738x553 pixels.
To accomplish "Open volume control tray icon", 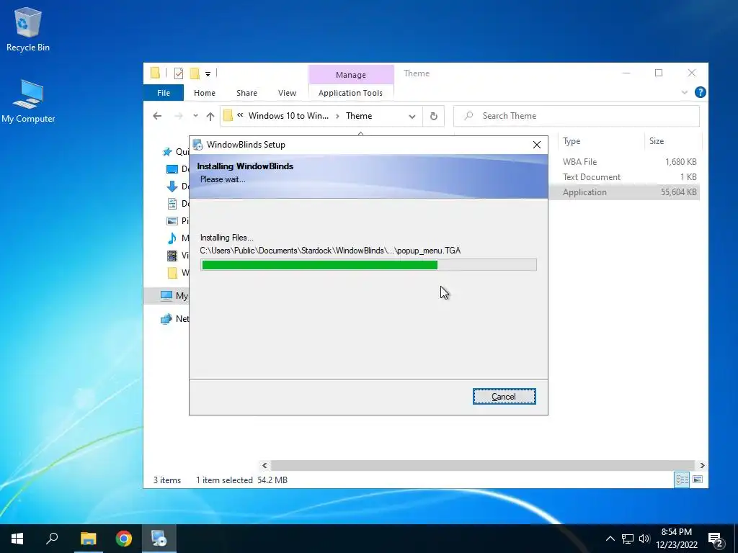I will click(x=644, y=539).
